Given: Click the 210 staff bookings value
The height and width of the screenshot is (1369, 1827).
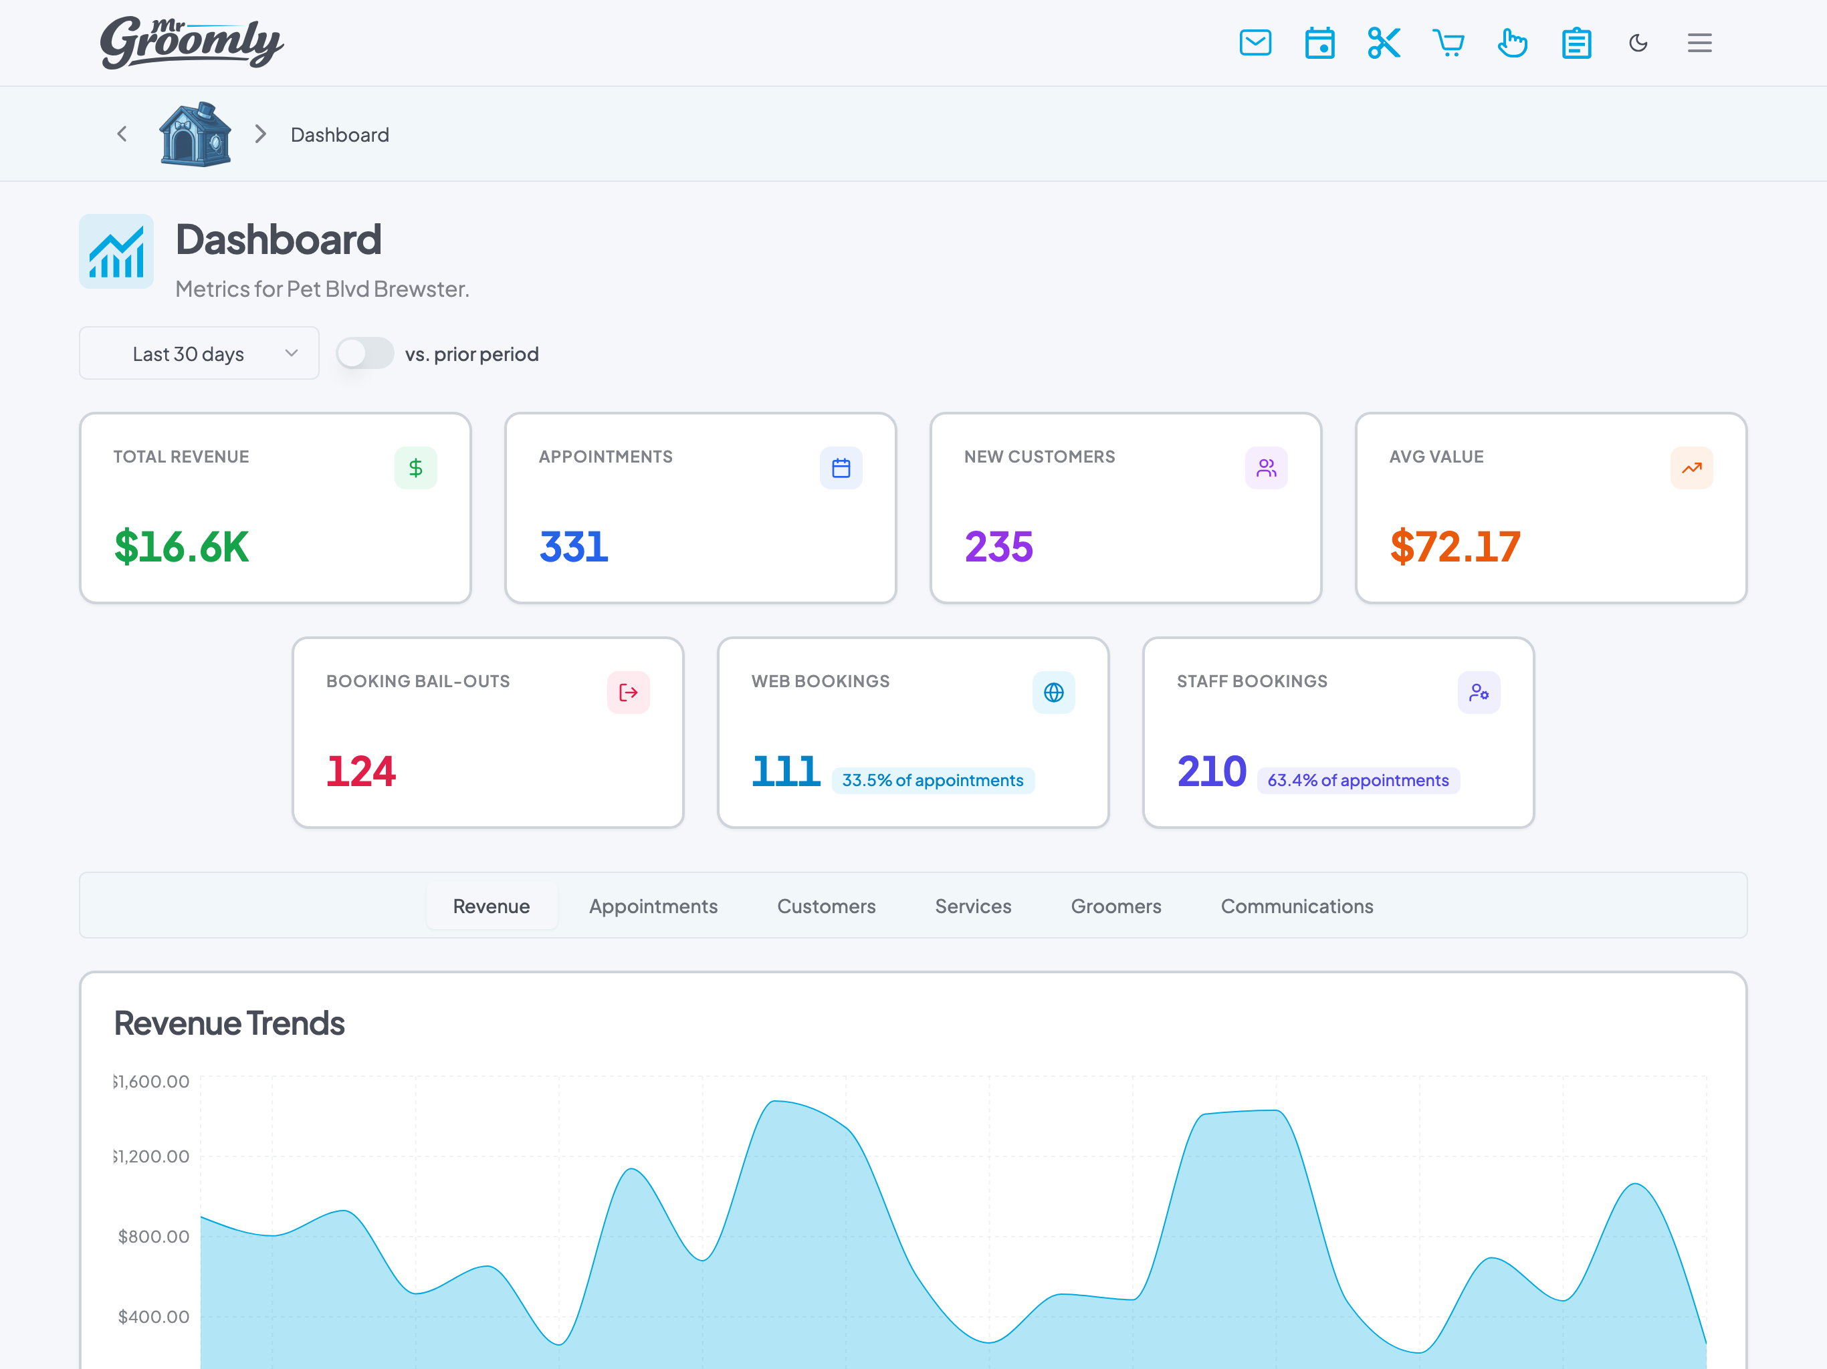Looking at the screenshot, I should pos(1212,771).
